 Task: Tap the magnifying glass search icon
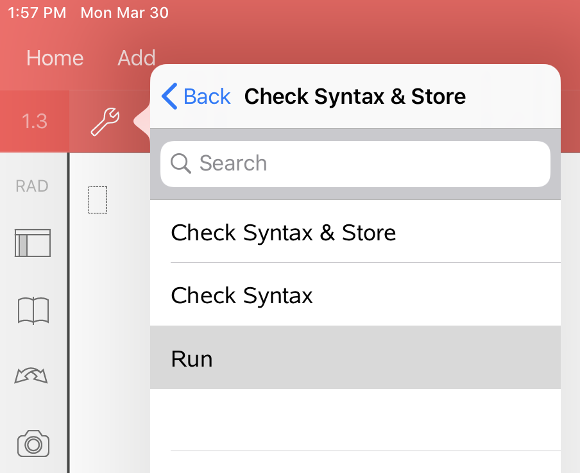pos(181,163)
